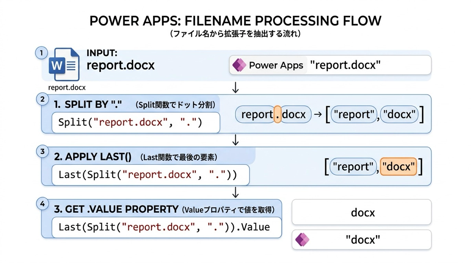Select the orange highlighted "docx" array element
This screenshot has width=471, height=263.
pyautogui.click(x=398, y=167)
